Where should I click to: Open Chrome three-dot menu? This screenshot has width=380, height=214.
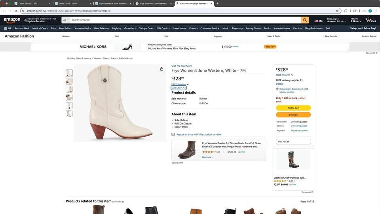click(376, 11)
